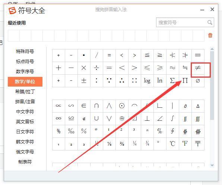Viewport: 222px width, 185px height.
Task: Insert the proportional-to symbol ∝
Action: click(x=58, y=106)
